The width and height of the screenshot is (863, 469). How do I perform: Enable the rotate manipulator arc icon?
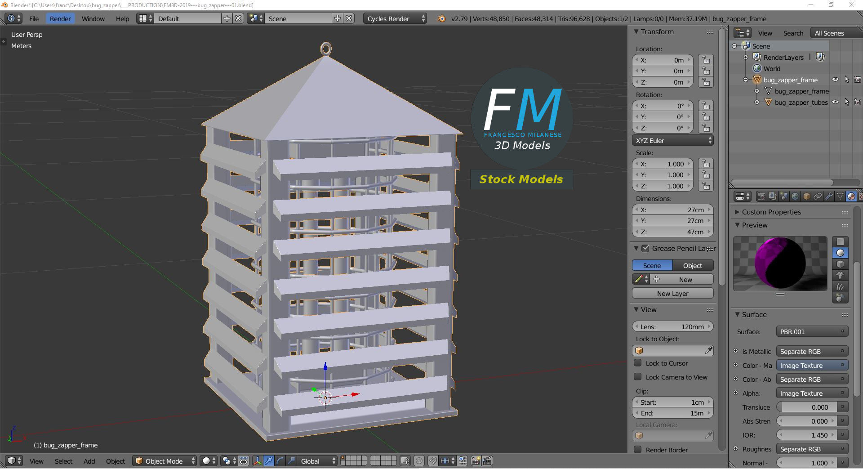[x=280, y=461]
